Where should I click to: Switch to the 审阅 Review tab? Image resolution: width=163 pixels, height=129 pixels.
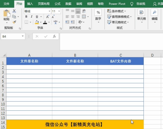pos(79,4)
